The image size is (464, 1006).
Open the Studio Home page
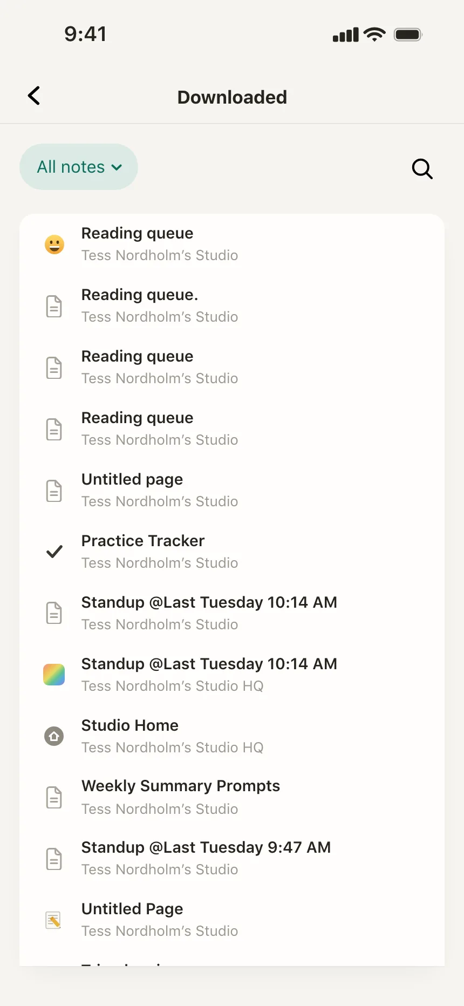point(232,736)
